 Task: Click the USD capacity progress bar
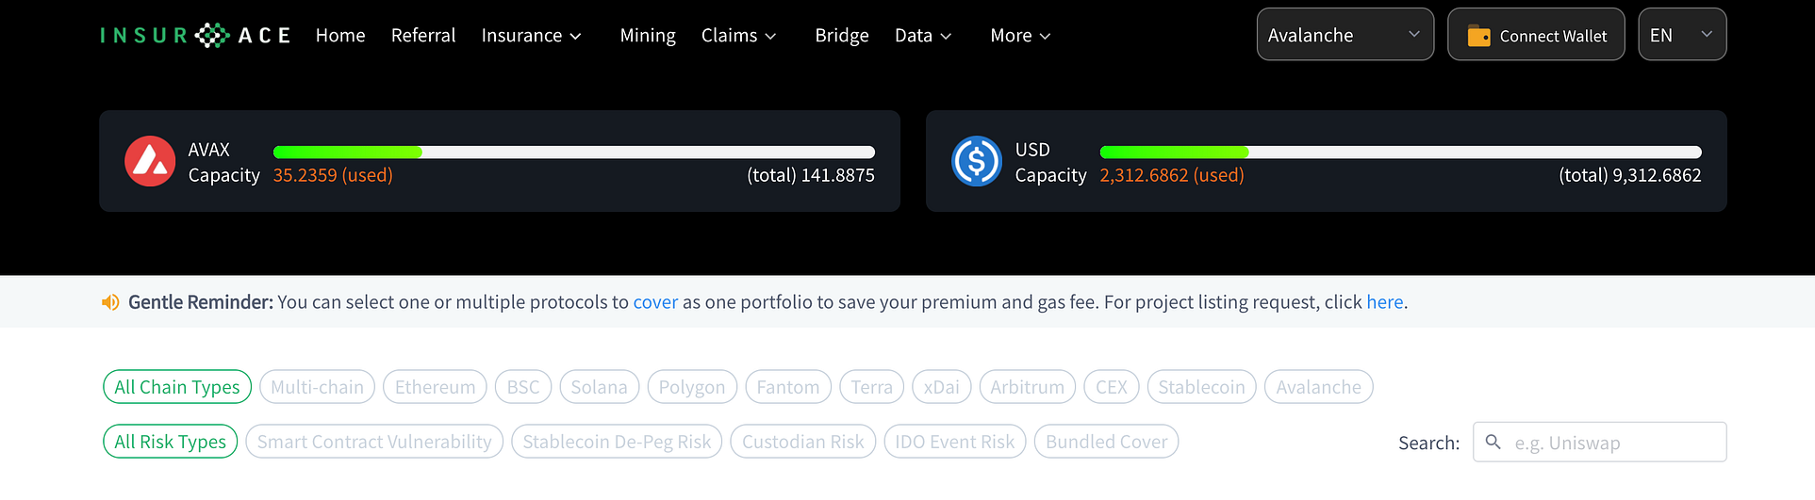tap(1401, 153)
